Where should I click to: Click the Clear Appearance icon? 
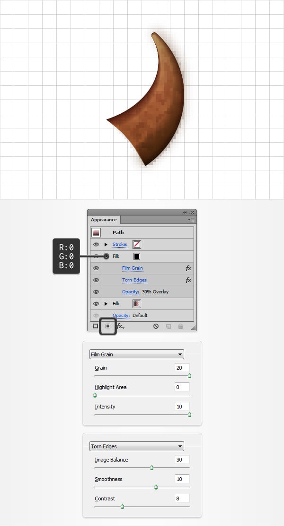pos(156,326)
